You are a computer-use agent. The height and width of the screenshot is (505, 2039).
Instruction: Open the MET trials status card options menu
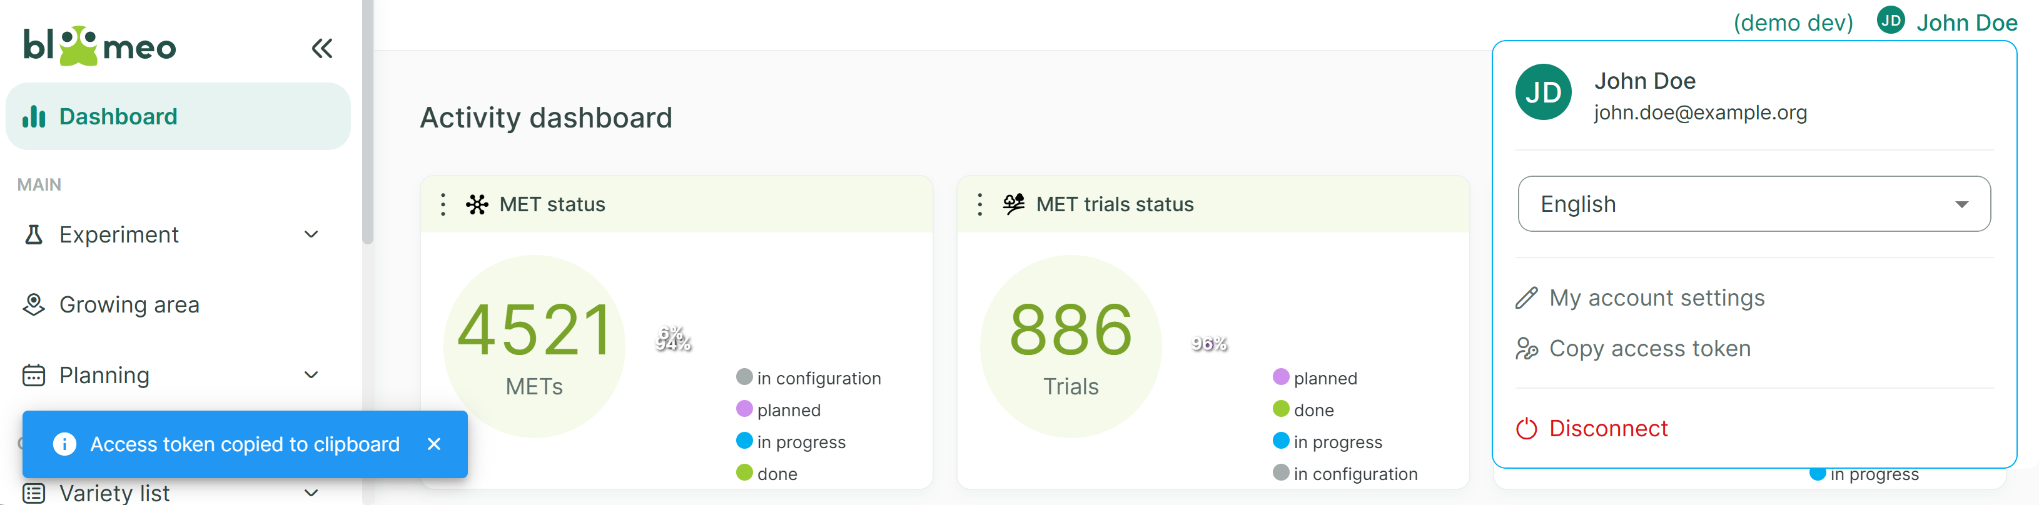click(x=979, y=203)
